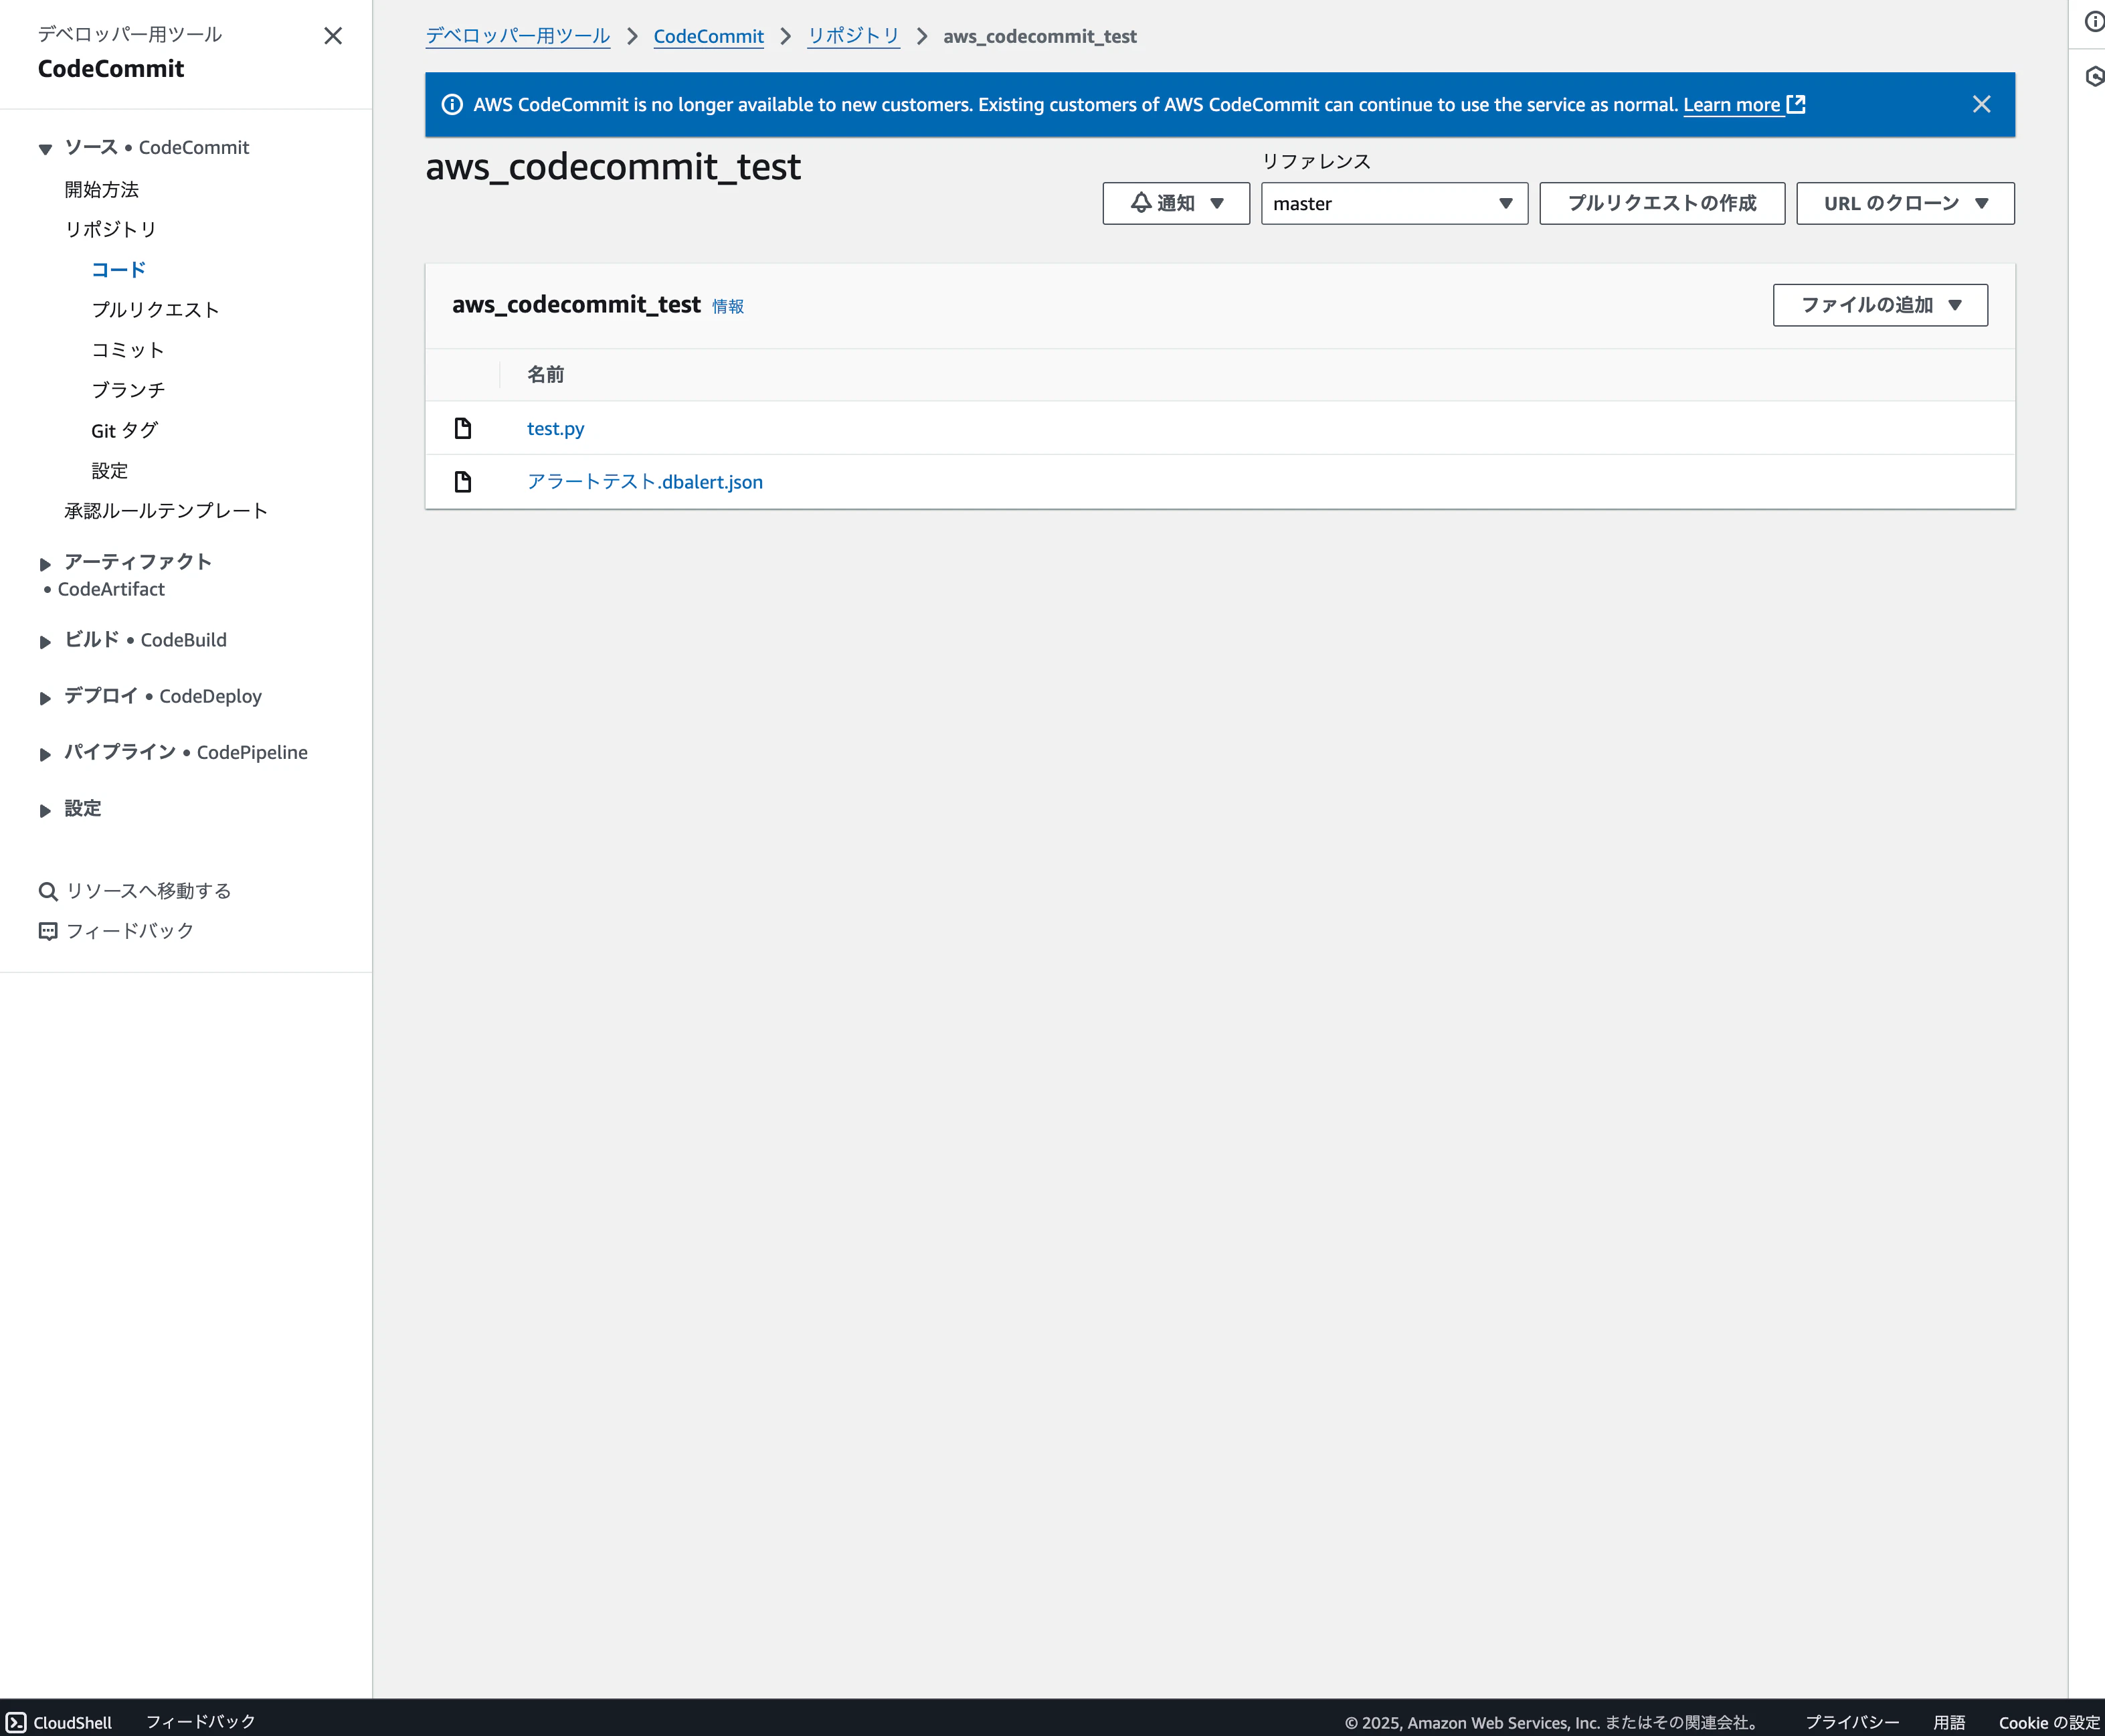Viewport: 2105px width, 1736px height.
Task: Open ブランチ from the sidebar navigation
Action: pos(129,390)
